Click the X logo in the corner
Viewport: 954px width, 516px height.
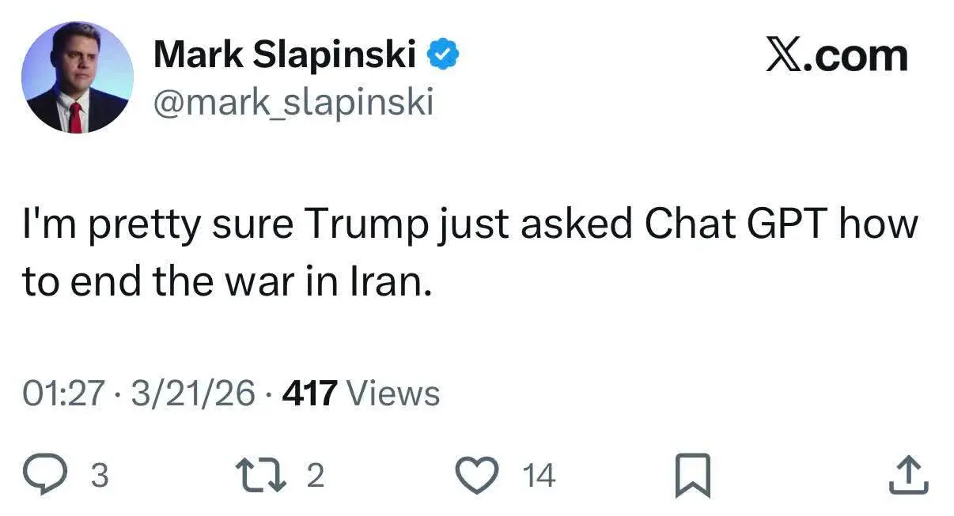tap(783, 56)
